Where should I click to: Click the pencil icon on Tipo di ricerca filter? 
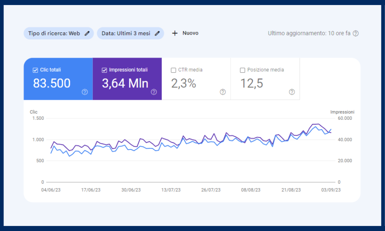(87, 33)
